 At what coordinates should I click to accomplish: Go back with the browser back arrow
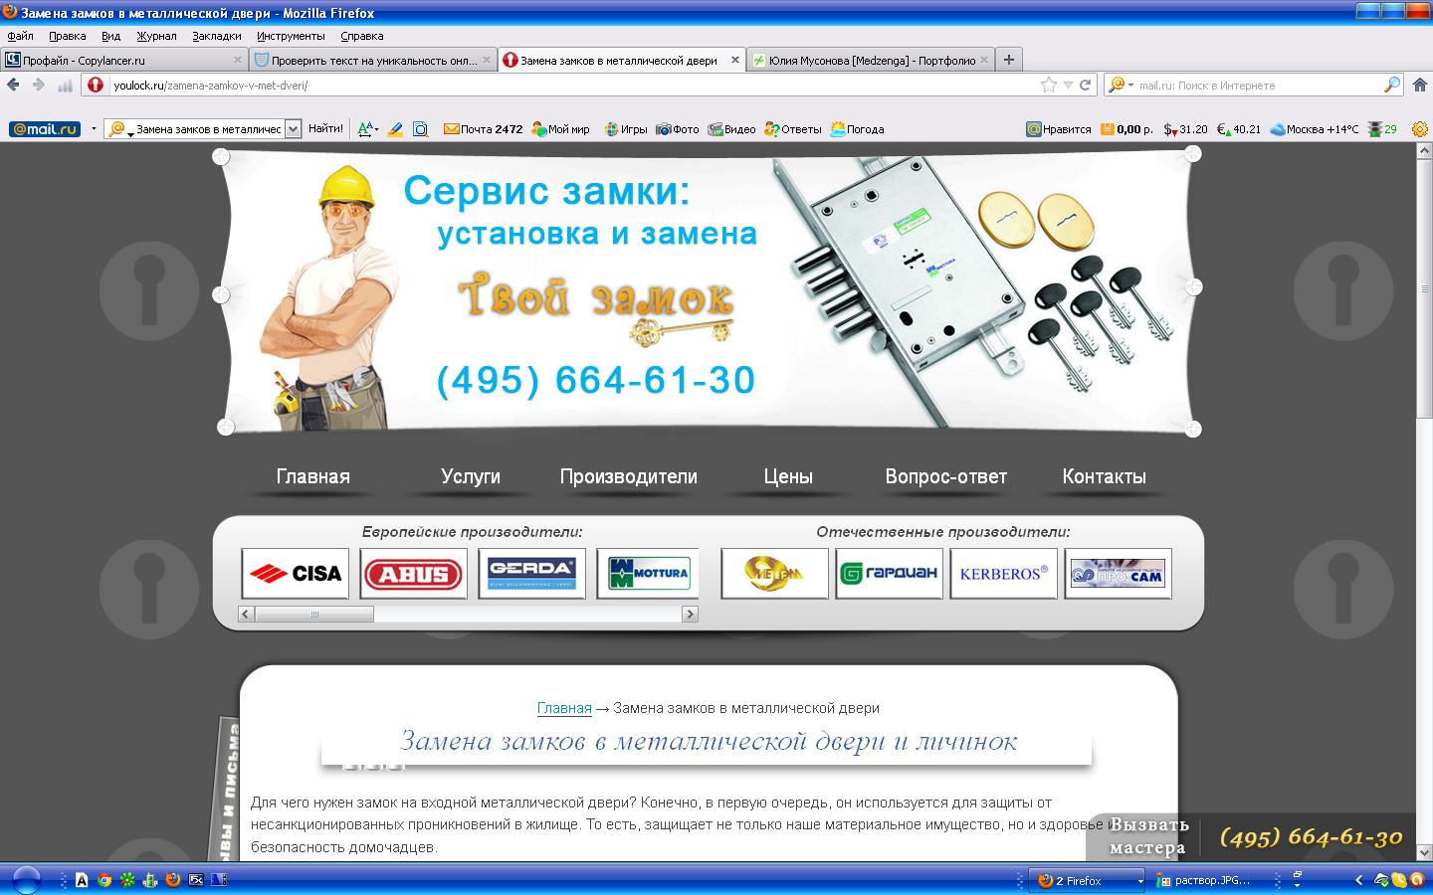click(x=15, y=85)
